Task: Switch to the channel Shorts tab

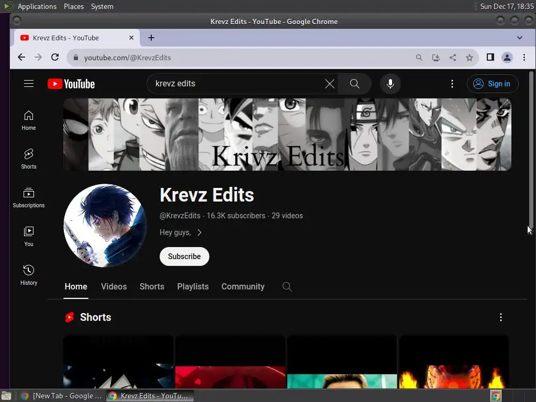Action: 152,286
